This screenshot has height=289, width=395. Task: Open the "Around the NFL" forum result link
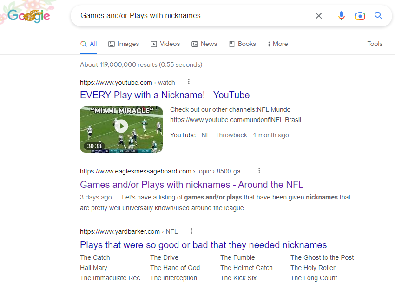coord(191,185)
